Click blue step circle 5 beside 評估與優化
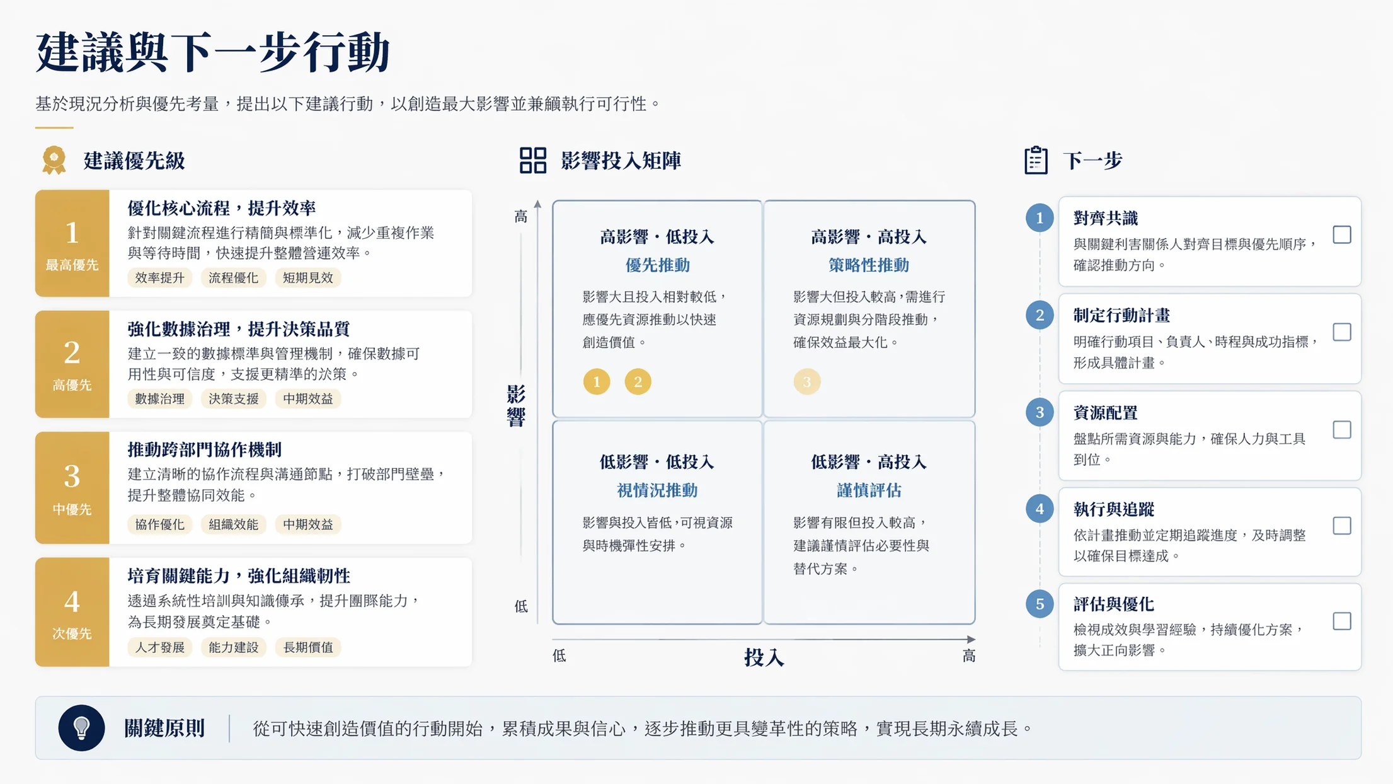This screenshot has width=1393, height=784. (1040, 604)
